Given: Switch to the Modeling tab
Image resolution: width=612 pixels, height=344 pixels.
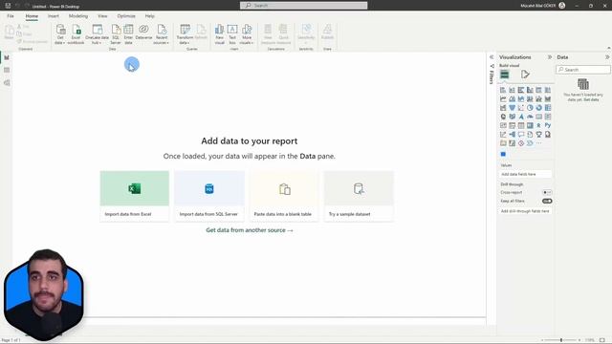Looking at the screenshot, I should click(x=78, y=16).
